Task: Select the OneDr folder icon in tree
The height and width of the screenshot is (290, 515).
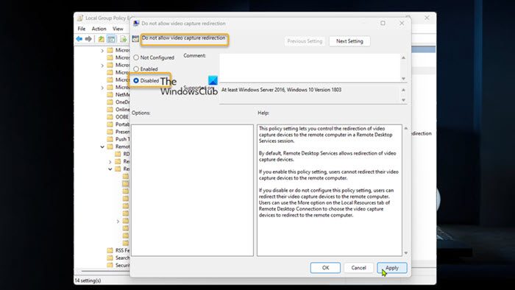Action: point(110,102)
